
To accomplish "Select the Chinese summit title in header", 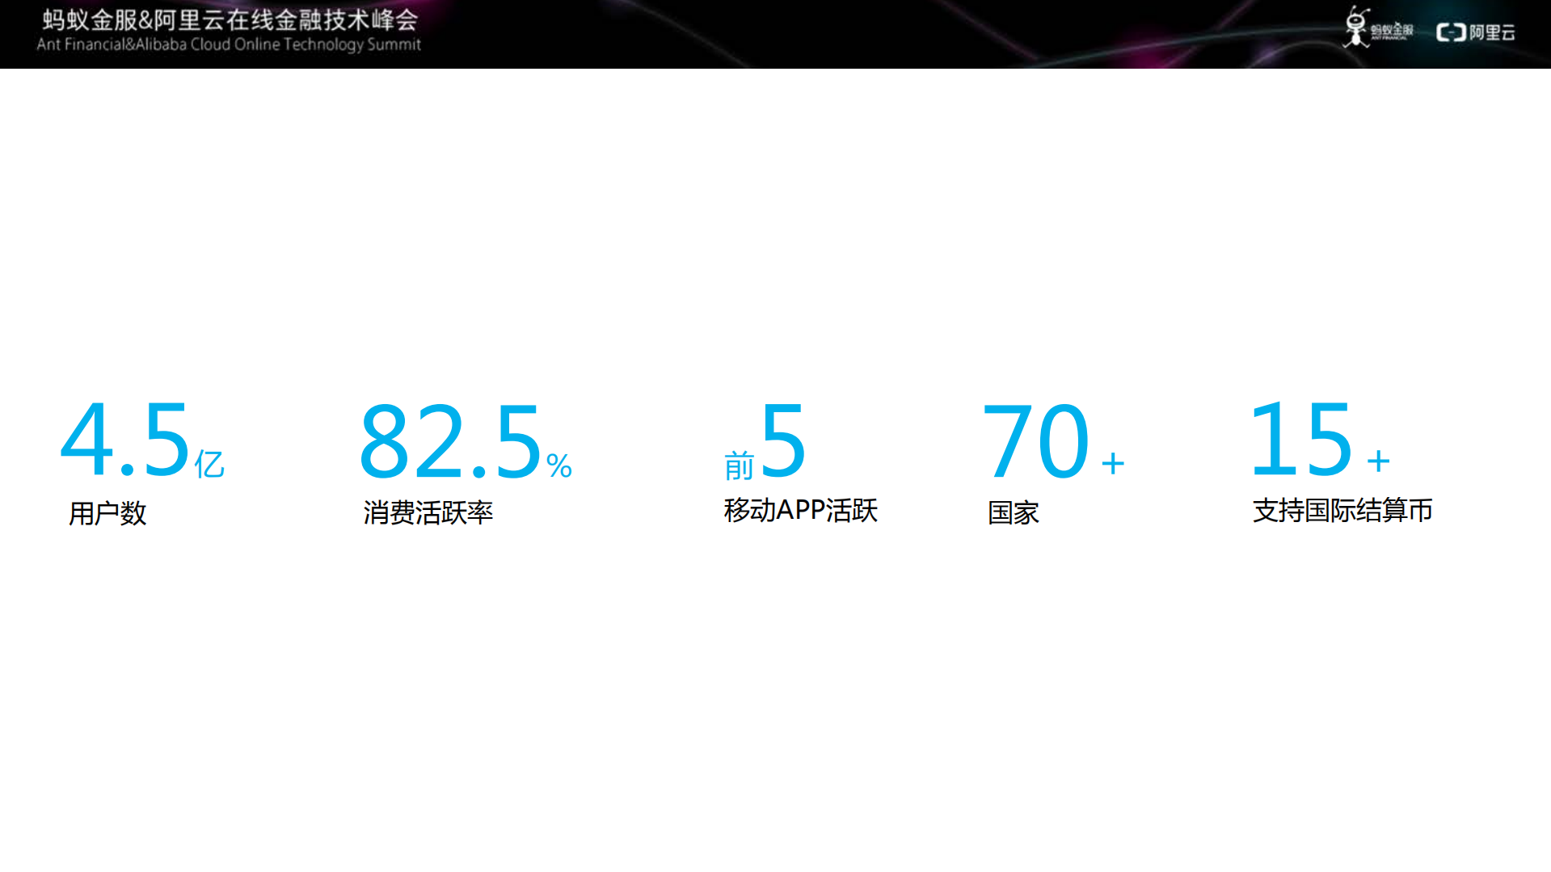I will 230,19.
